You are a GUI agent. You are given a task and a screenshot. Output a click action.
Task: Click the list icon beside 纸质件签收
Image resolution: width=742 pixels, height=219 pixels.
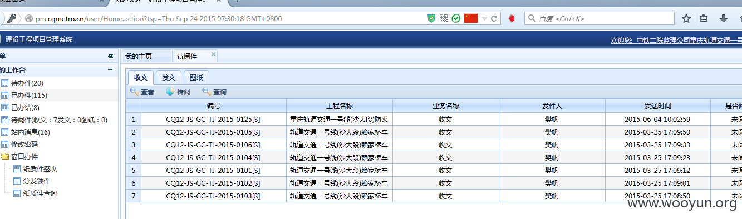coord(17,168)
